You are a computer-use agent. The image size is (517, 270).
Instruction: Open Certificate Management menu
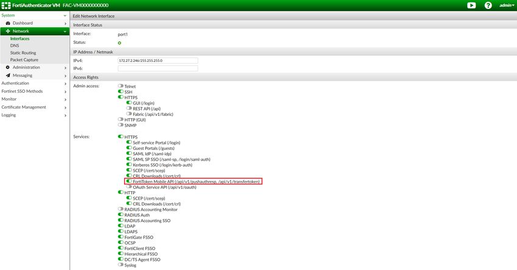[24, 107]
